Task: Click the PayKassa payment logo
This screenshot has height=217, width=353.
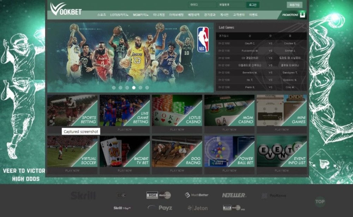Action: click(x=274, y=196)
